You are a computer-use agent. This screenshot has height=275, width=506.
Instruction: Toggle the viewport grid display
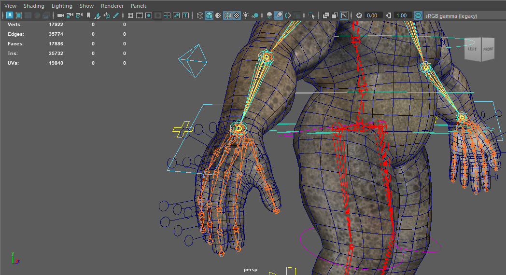coord(130,15)
